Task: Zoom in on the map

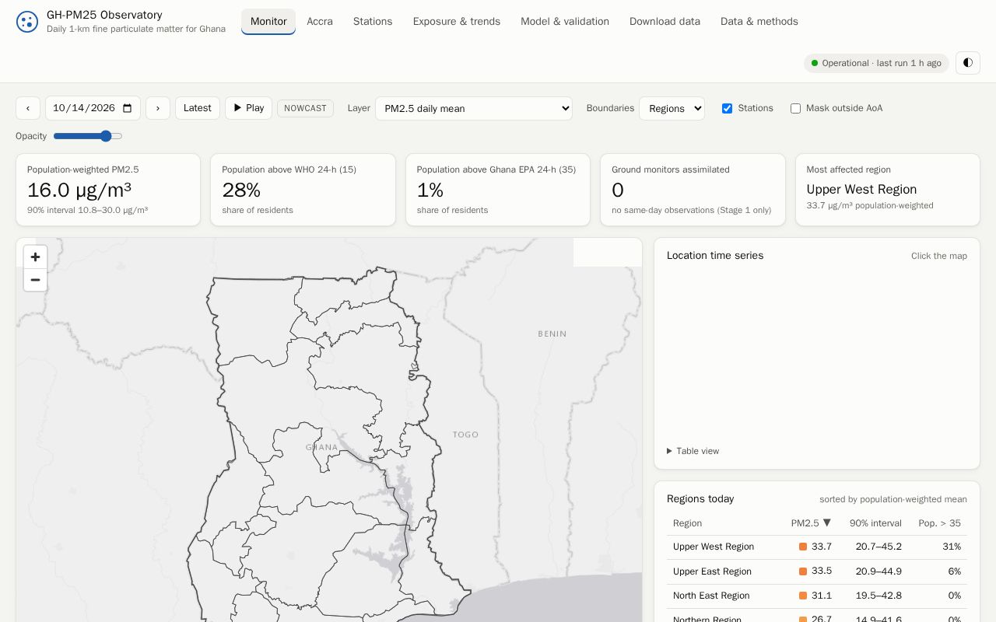Action: [35, 257]
